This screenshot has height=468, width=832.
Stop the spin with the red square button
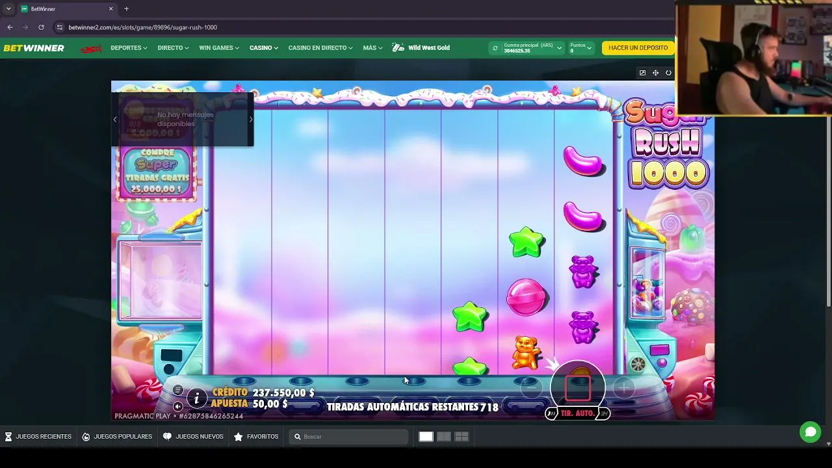point(578,387)
